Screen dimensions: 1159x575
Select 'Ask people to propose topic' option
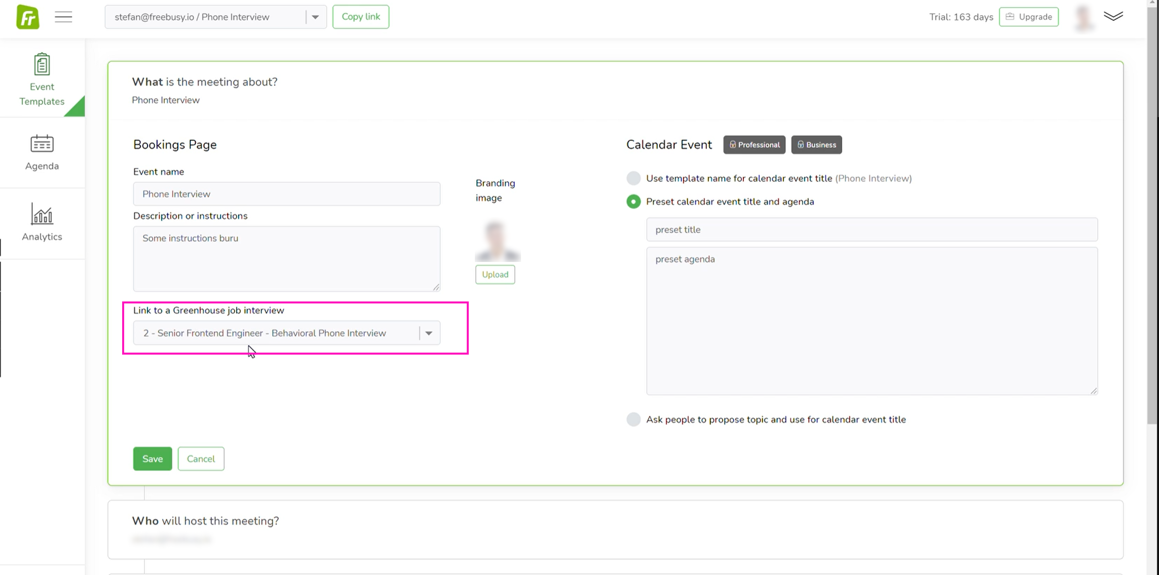tap(633, 419)
